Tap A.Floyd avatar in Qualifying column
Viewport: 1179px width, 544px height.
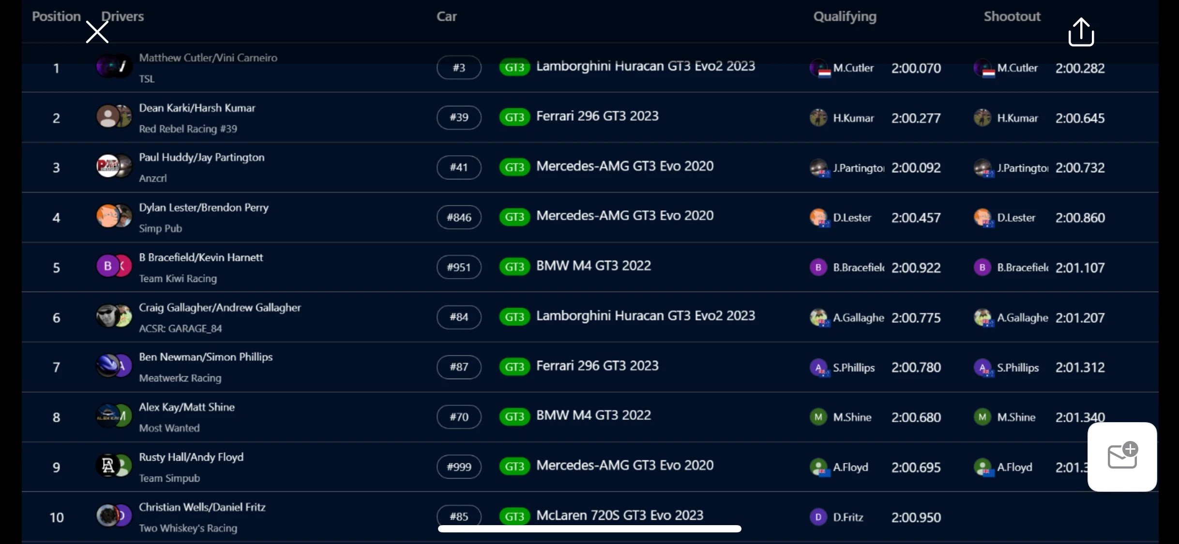coord(819,467)
